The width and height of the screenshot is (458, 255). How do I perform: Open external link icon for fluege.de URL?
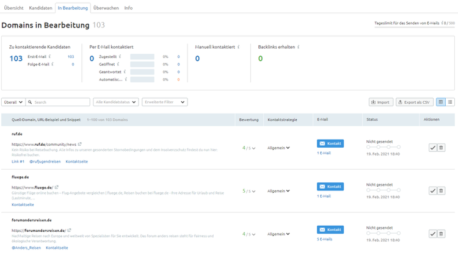(x=57, y=187)
